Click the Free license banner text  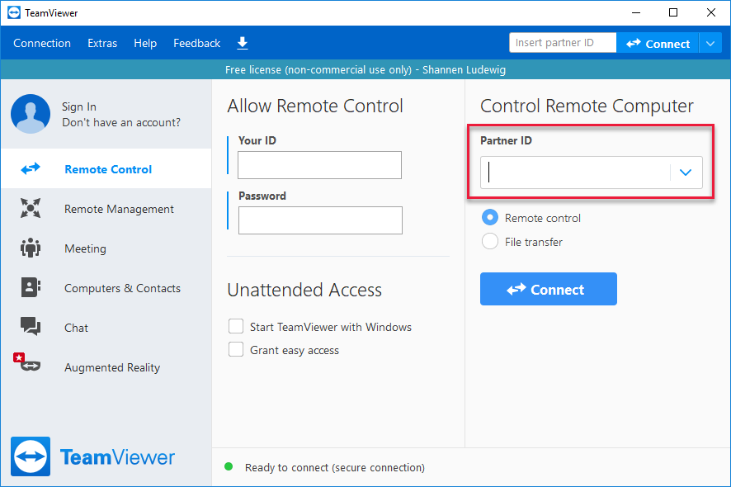(365, 70)
